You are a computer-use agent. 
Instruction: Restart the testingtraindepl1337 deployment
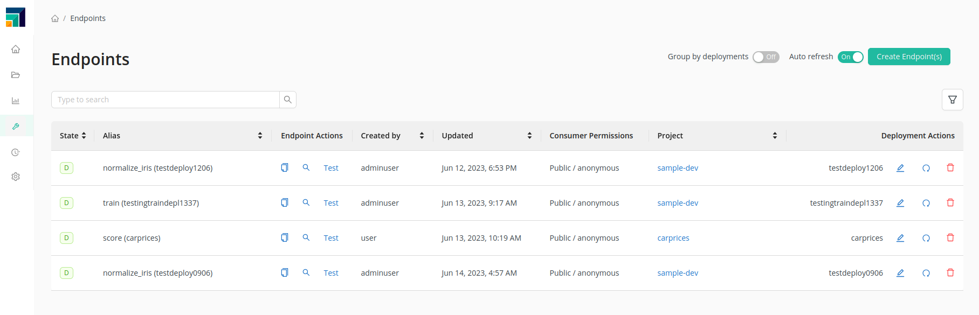[926, 203]
